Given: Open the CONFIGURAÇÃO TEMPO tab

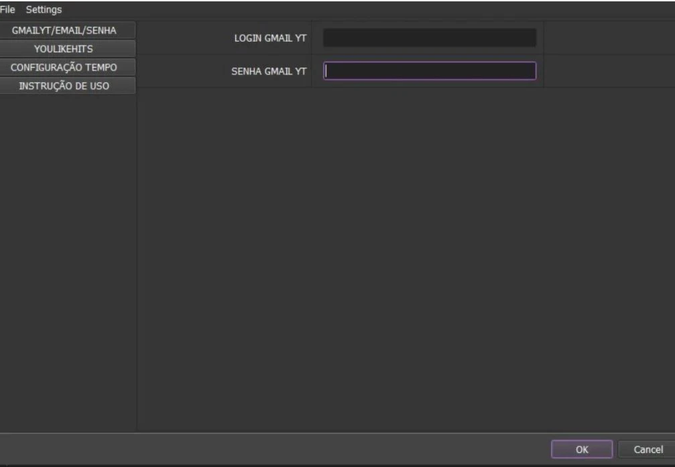Looking at the screenshot, I should click(x=68, y=67).
